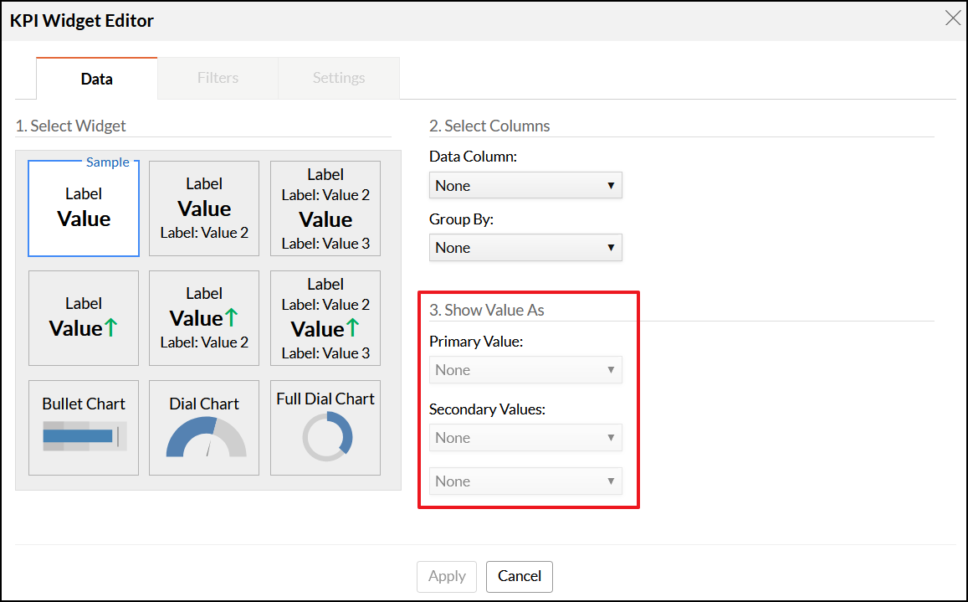This screenshot has width=968, height=602.
Task: Expand the first Secondary Values dropdown
Action: tap(525, 437)
